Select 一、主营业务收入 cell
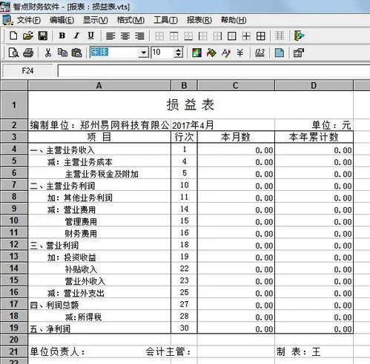Viewport: 370px width, 364px height. pyautogui.click(x=99, y=149)
